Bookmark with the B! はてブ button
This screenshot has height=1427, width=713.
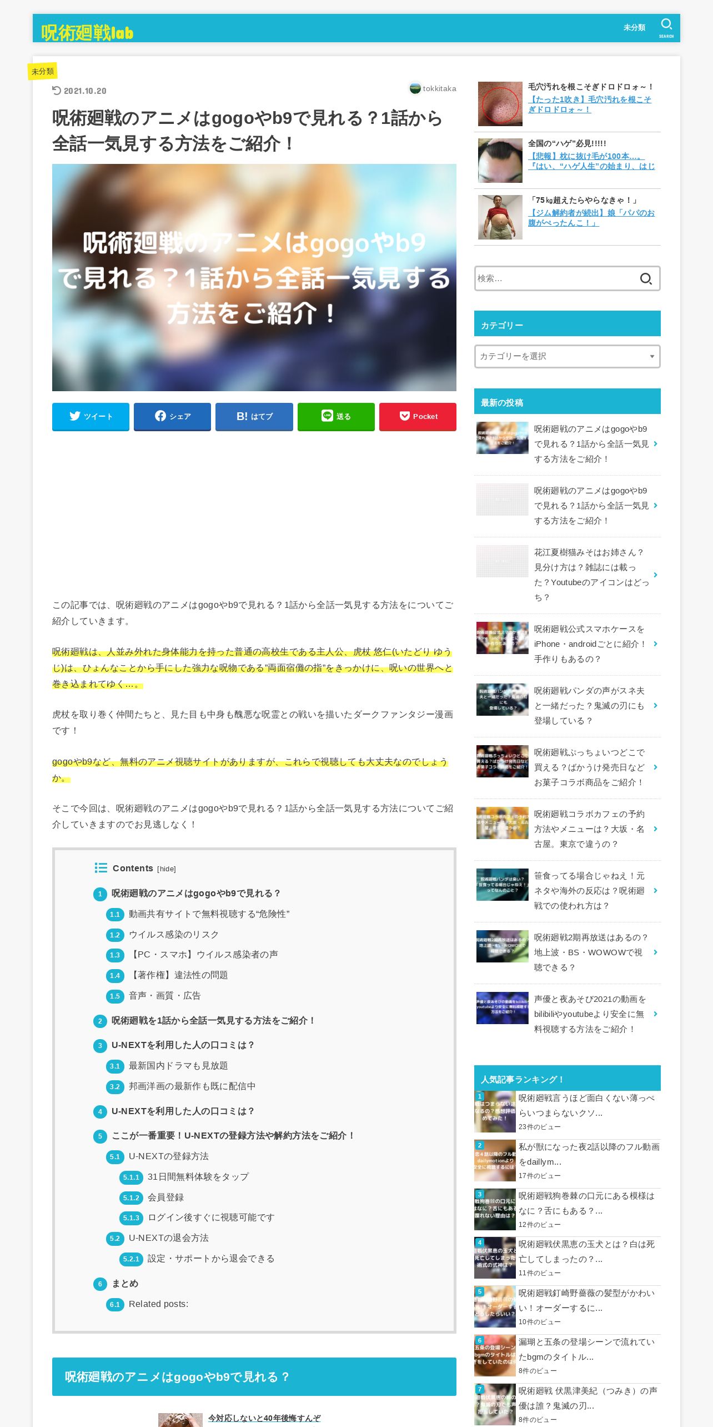[x=254, y=416]
